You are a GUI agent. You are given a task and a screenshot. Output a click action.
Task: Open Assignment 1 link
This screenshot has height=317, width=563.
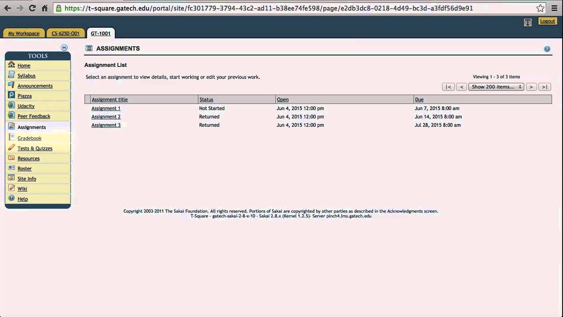pos(106,108)
